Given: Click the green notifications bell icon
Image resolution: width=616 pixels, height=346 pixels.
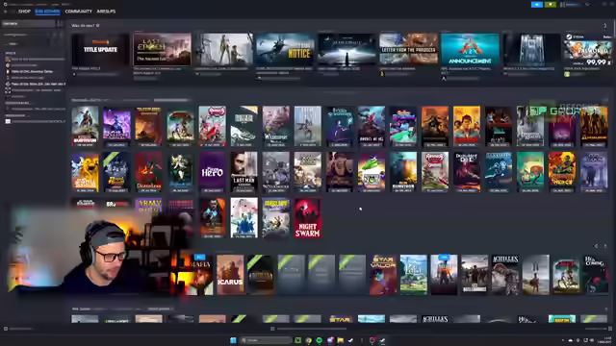Looking at the screenshot, I should tap(551, 4).
